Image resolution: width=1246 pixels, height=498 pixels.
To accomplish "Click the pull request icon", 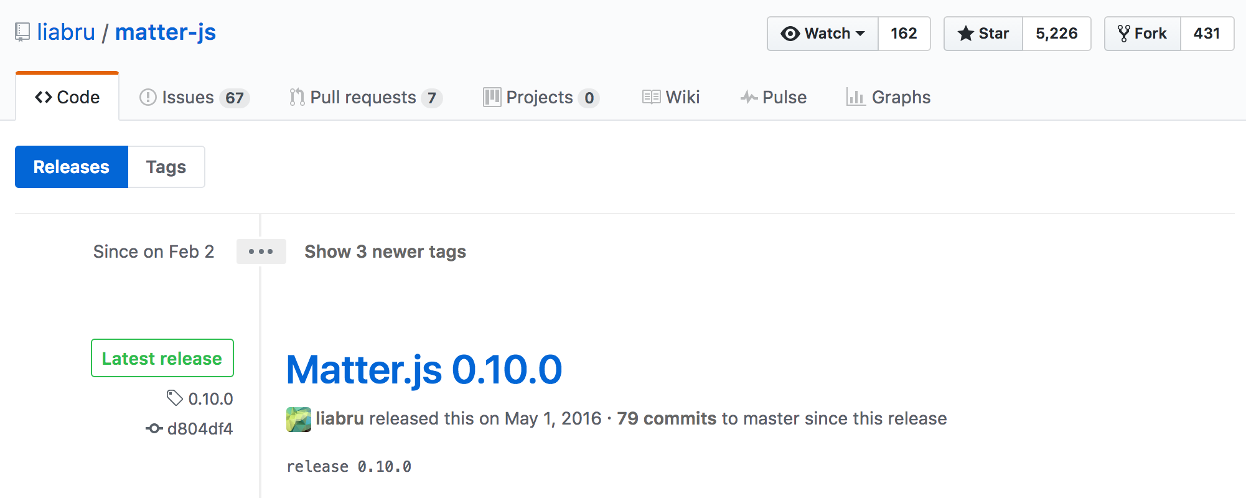I will [297, 97].
